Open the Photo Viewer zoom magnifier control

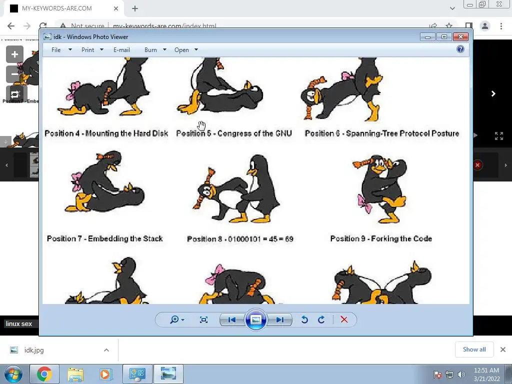point(177,319)
